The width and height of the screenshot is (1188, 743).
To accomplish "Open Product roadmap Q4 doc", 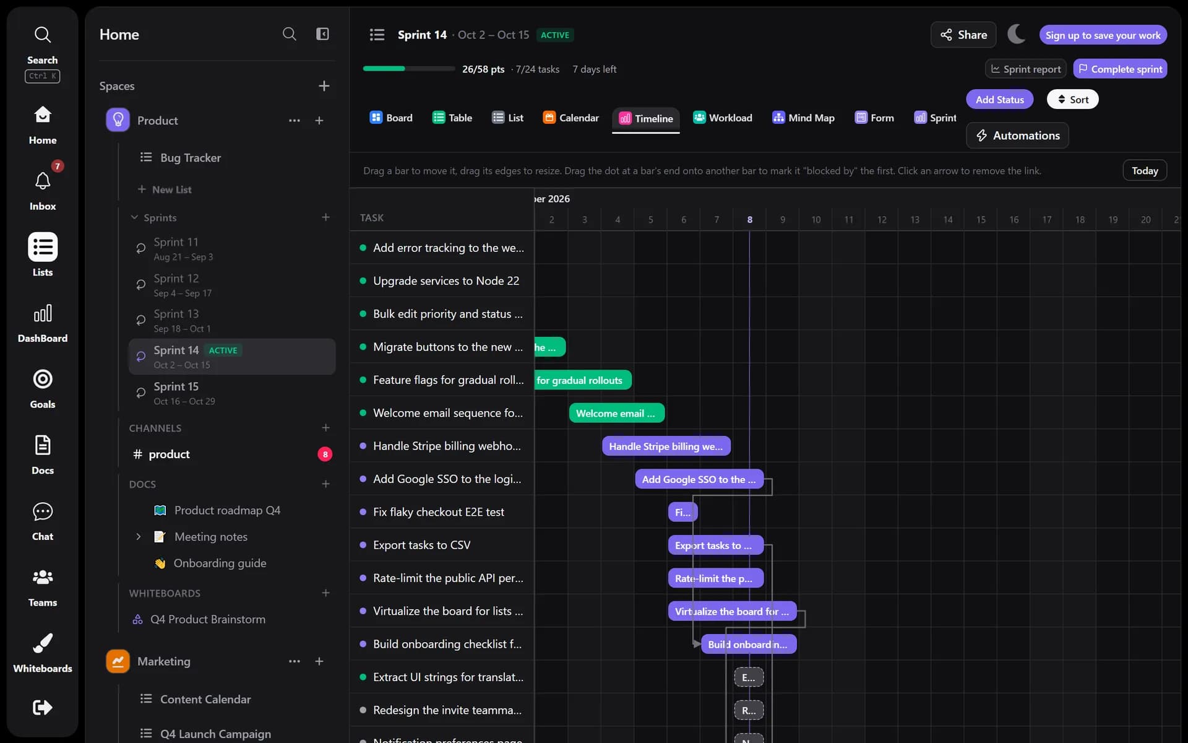I will (x=227, y=510).
